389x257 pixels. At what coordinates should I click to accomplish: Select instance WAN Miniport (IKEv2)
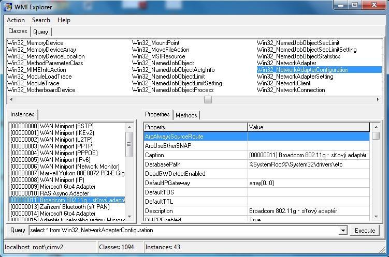pyautogui.click(x=52, y=133)
